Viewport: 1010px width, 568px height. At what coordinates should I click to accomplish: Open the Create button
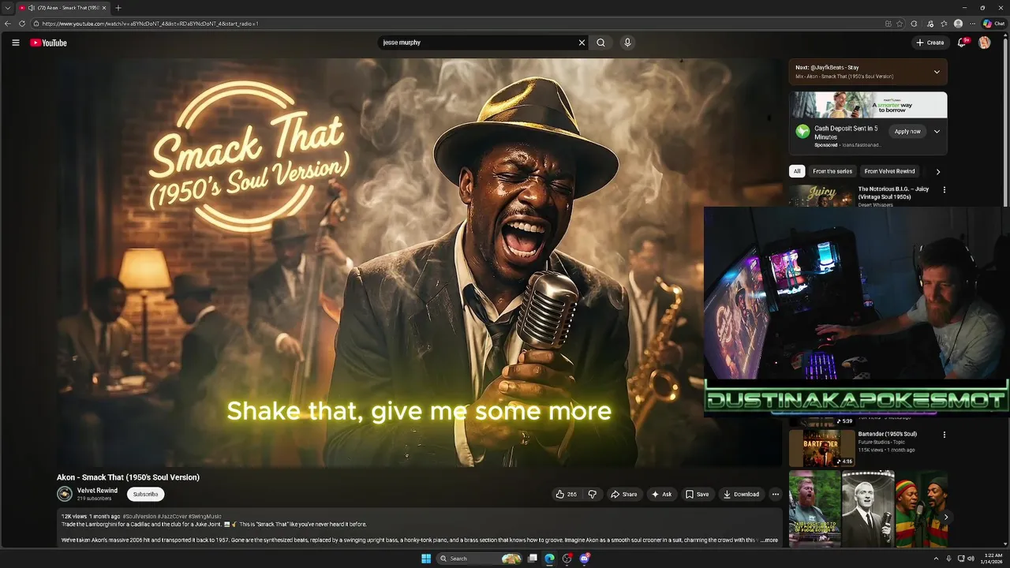pos(930,43)
